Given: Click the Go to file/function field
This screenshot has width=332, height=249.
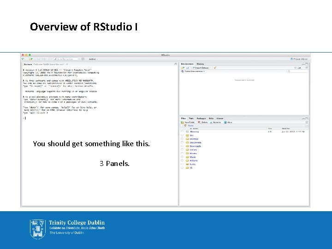Looking at the screenshot, I should coord(65,59).
